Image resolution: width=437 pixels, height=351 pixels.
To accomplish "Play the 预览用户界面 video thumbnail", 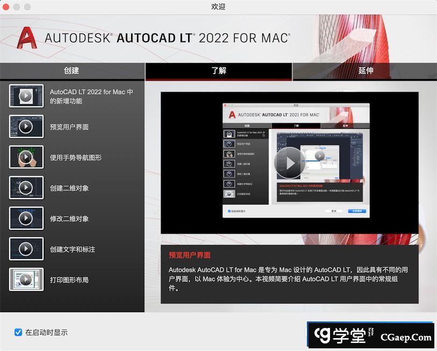I will 26,127.
